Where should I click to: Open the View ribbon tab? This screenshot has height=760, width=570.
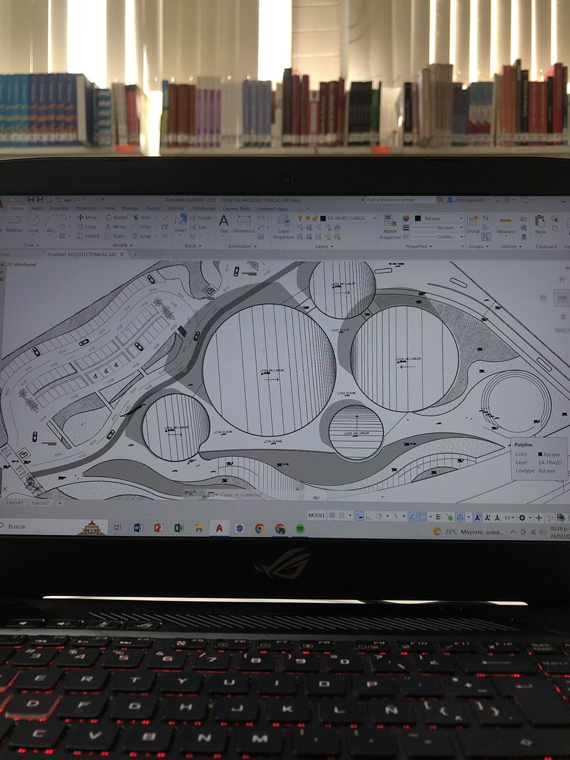click(x=110, y=208)
